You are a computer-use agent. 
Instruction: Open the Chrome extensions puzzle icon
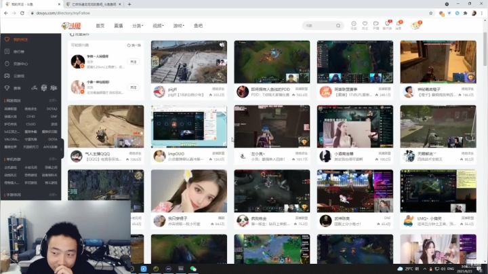click(x=465, y=13)
